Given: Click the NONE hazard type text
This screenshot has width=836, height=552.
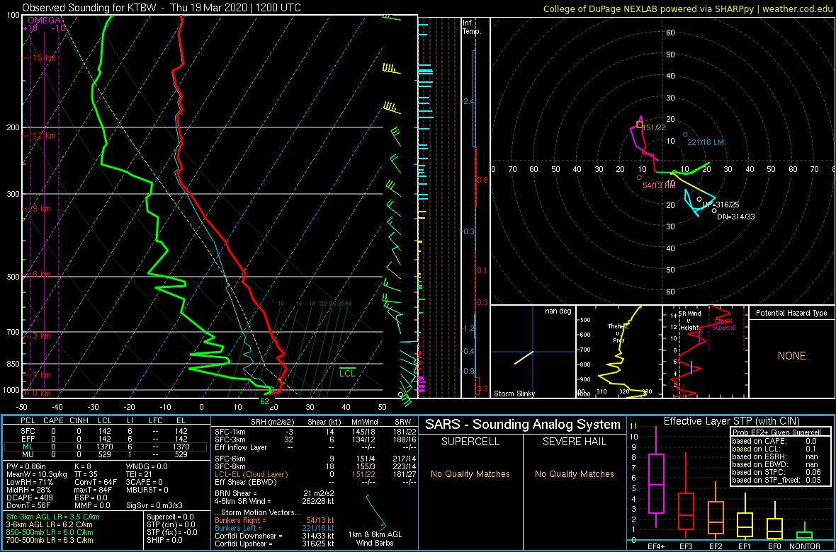Looking at the screenshot, I should coord(791,356).
